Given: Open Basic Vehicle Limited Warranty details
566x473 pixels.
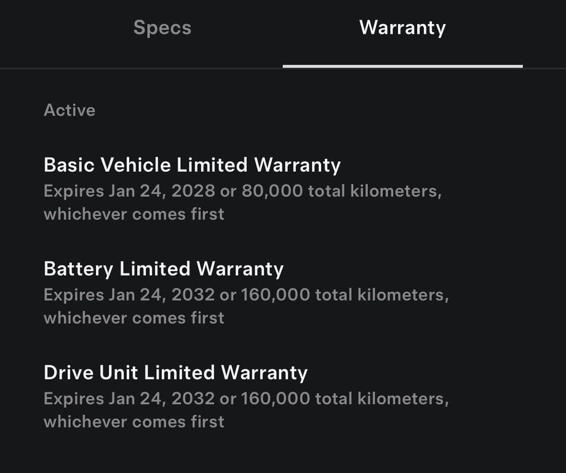Looking at the screenshot, I should click(x=192, y=165).
